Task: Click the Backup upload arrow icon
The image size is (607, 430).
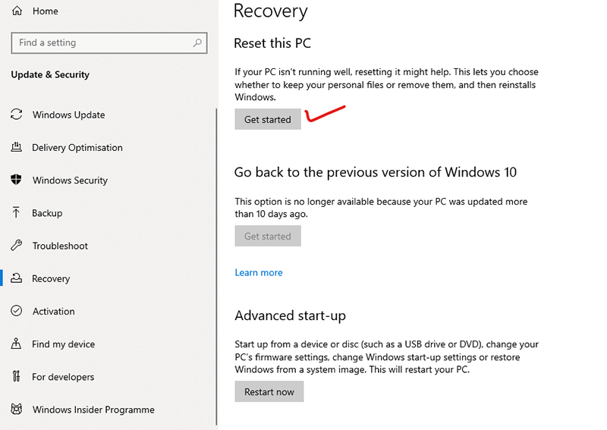Action: tap(17, 213)
